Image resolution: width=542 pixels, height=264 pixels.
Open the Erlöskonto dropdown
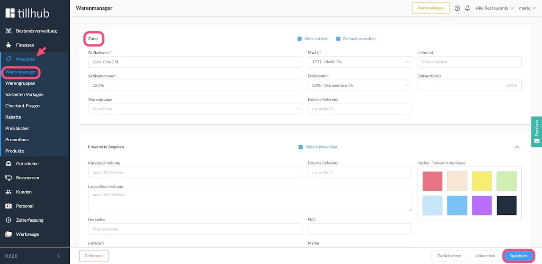(360, 85)
